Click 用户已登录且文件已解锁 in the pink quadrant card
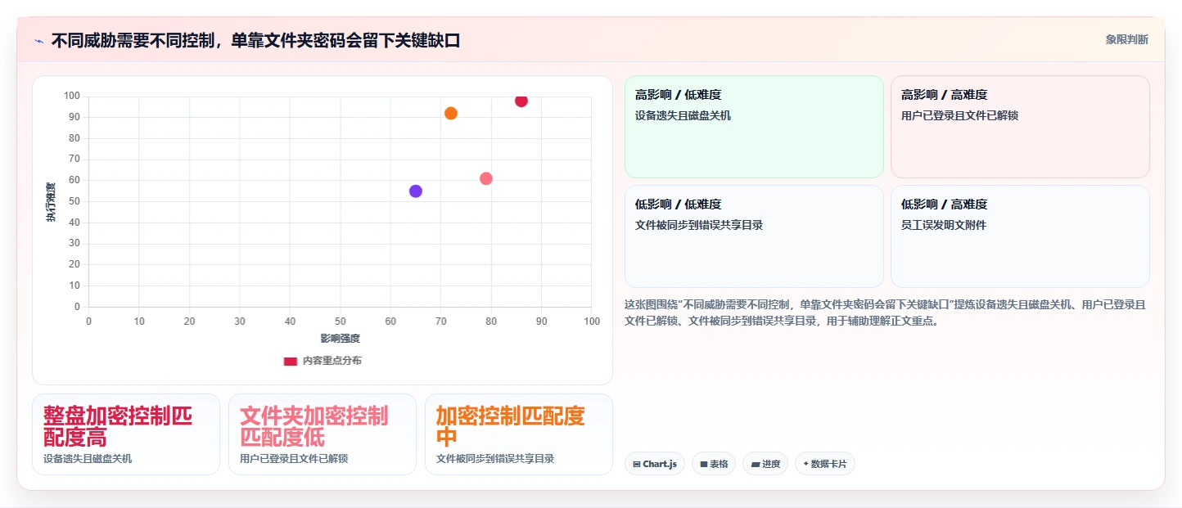1182x508 pixels. [x=959, y=115]
